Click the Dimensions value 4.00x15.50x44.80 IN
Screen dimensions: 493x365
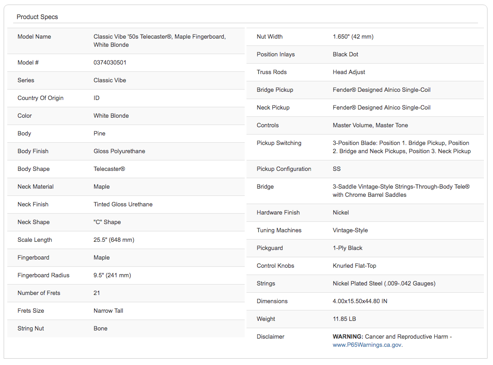tap(360, 301)
